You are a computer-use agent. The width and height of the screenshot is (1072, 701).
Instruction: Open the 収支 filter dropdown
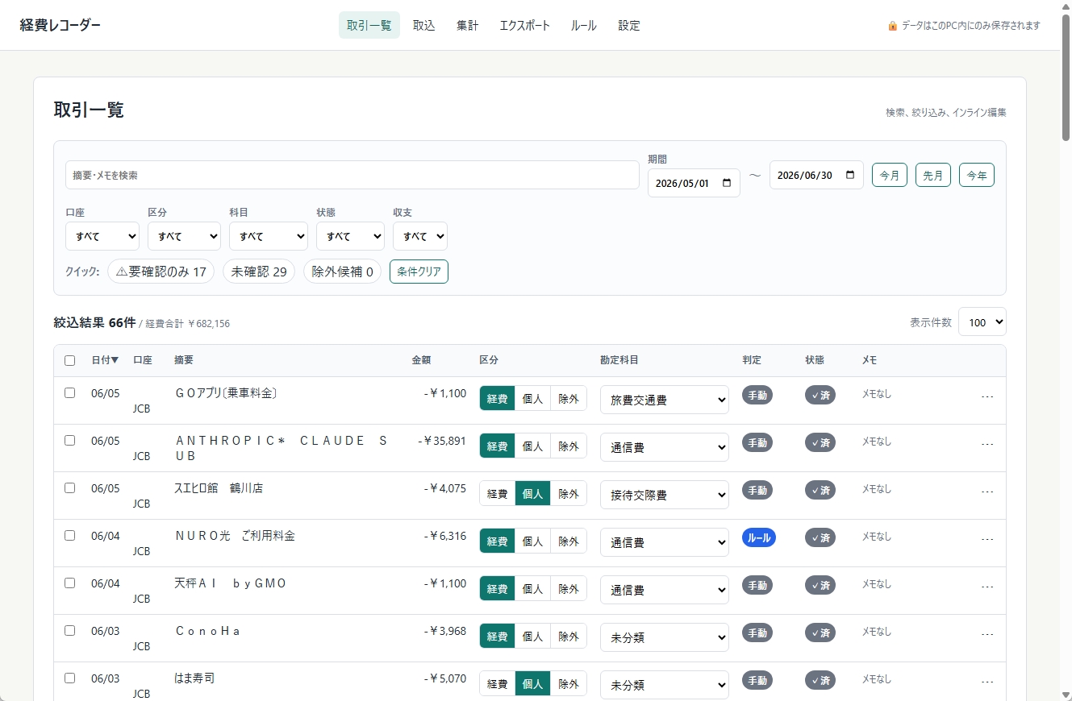tap(420, 236)
